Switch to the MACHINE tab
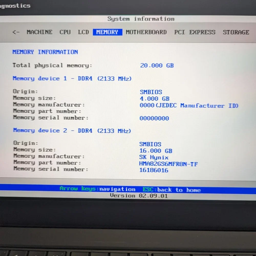The width and height of the screenshot is (256, 256). pyautogui.click(x=39, y=32)
